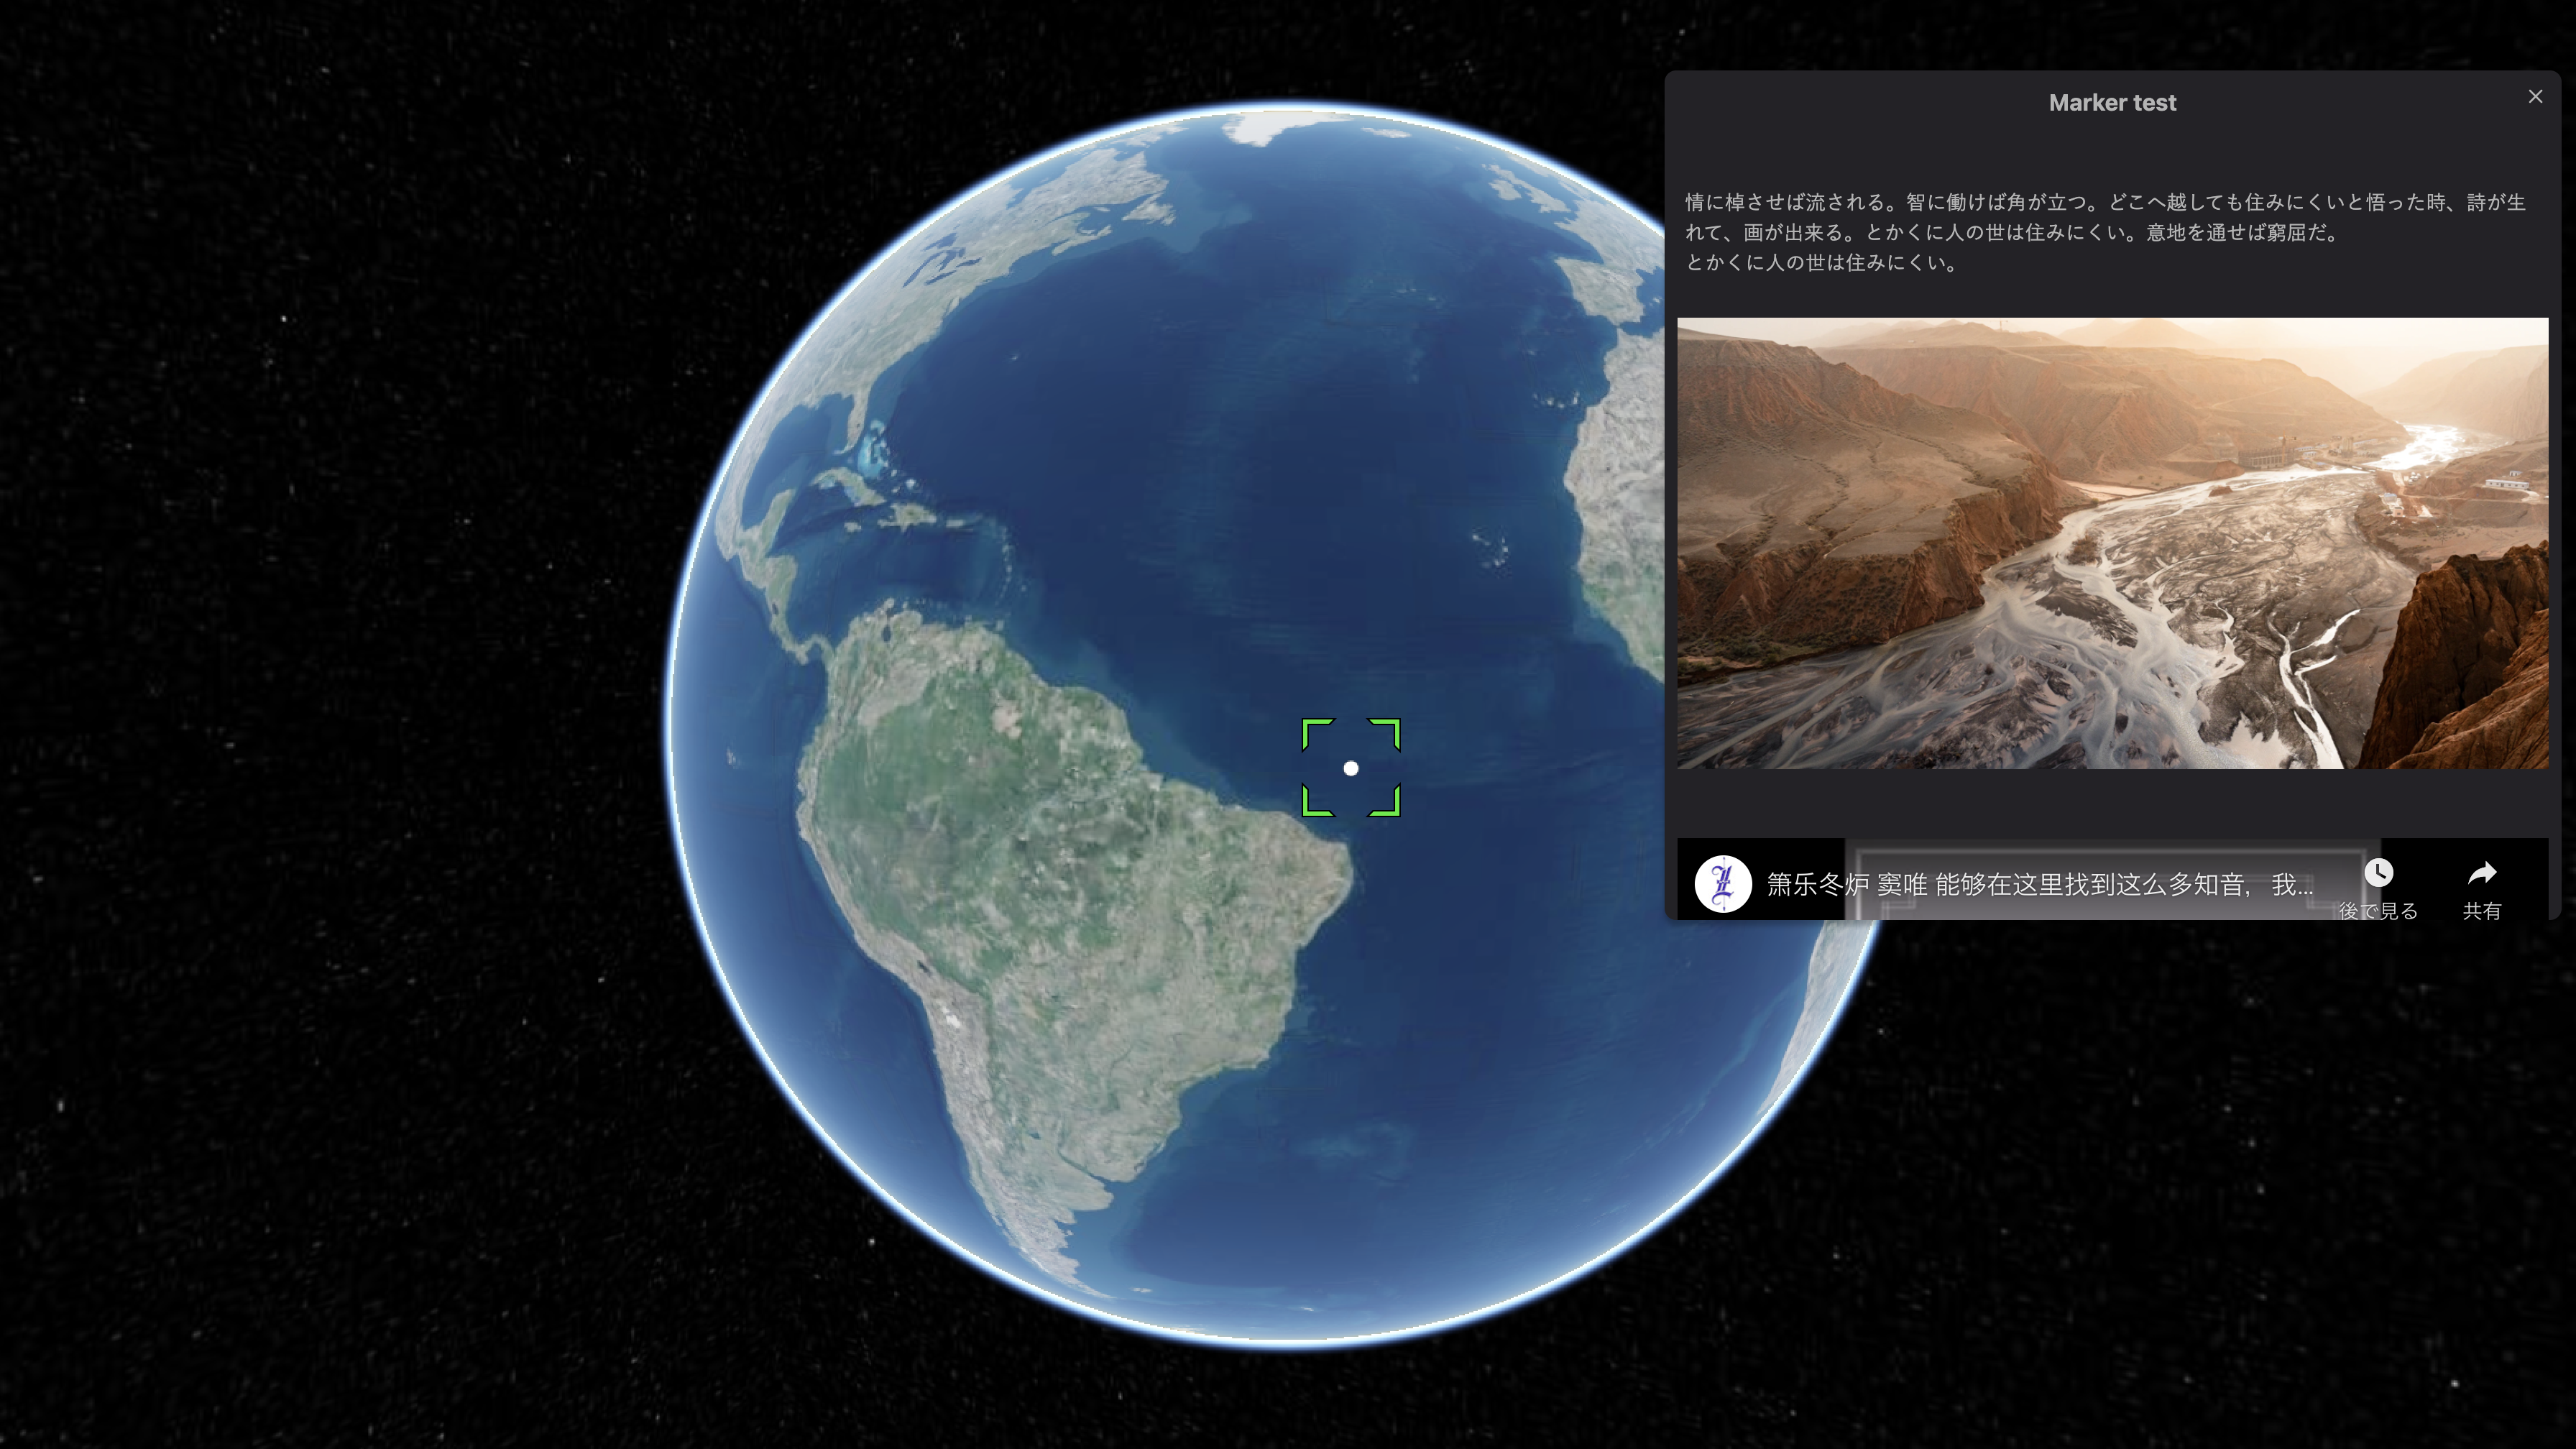This screenshot has width=2576, height=1449.
Task: Click the share arrow icon on video
Action: [2482, 873]
